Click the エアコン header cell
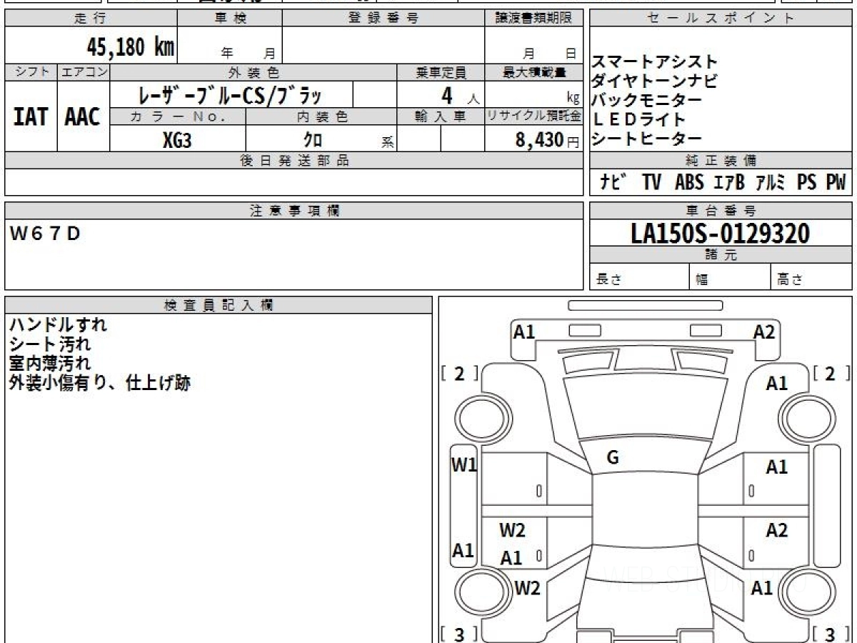 pyautogui.click(x=84, y=72)
